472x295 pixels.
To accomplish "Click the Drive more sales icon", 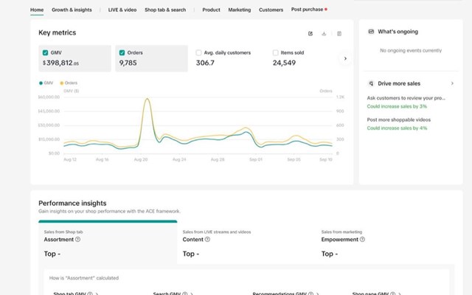I will click(371, 83).
